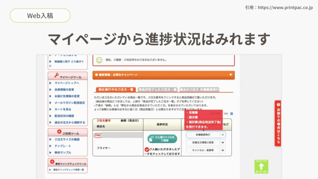Open the キャンセル・差替等 dropdown

pyautogui.click(x=206, y=150)
